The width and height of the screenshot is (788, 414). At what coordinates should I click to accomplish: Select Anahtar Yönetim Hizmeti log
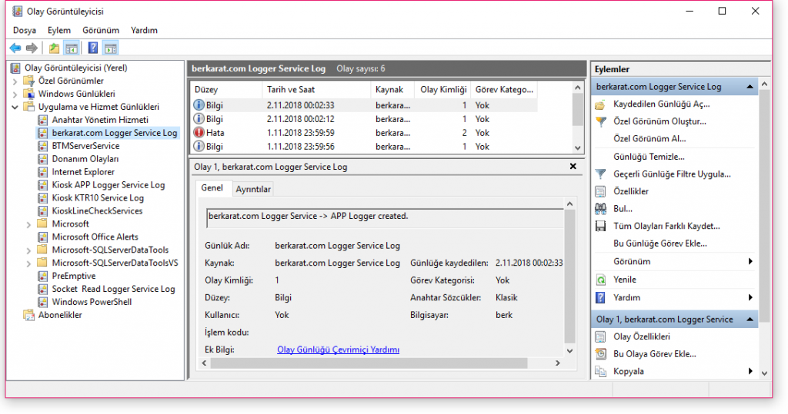coord(100,119)
